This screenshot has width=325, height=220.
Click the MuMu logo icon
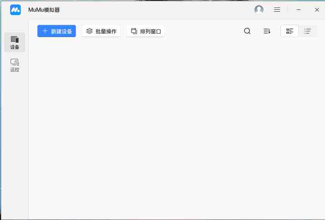(15, 10)
